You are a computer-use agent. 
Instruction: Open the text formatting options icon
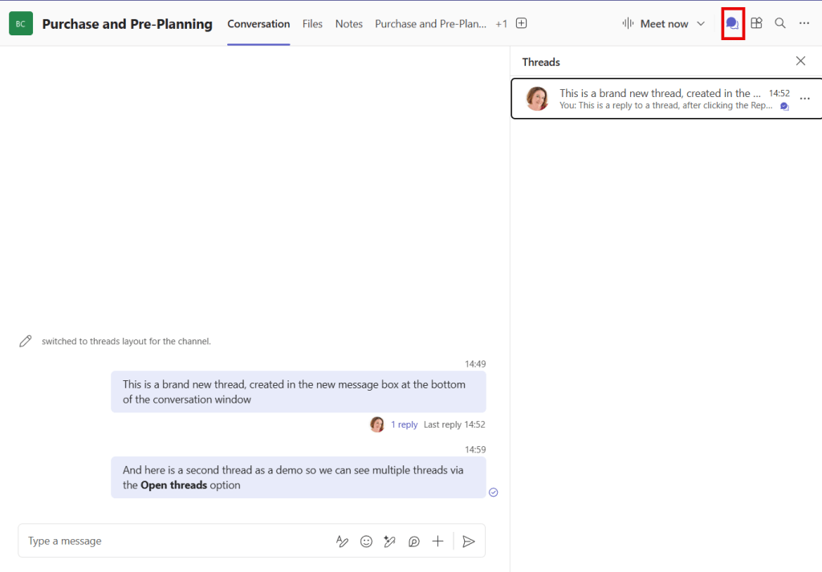point(342,542)
